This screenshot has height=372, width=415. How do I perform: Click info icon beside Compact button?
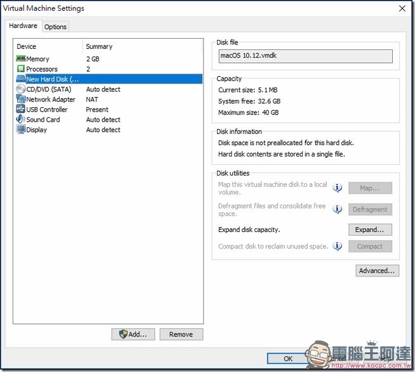pos(337,246)
